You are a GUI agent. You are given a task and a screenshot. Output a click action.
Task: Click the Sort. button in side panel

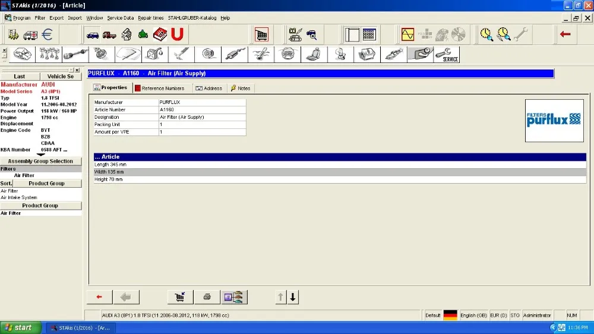pyautogui.click(x=6, y=183)
